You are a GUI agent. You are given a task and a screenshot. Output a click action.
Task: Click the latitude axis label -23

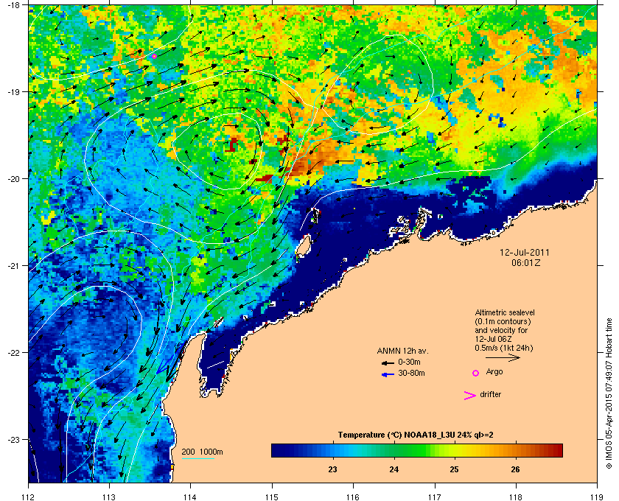(14, 439)
